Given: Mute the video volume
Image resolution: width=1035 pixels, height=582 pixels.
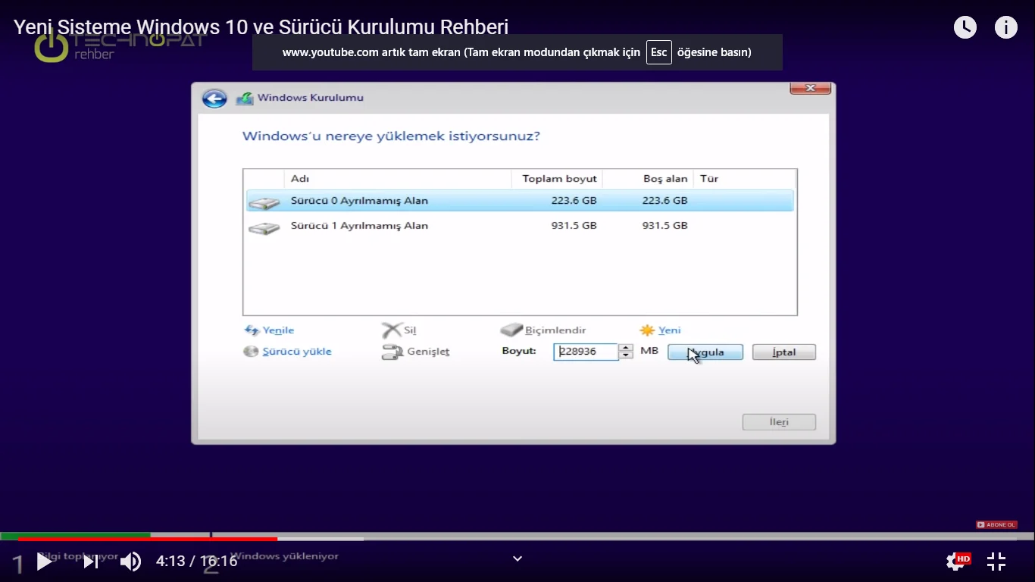Looking at the screenshot, I should 130,562.
